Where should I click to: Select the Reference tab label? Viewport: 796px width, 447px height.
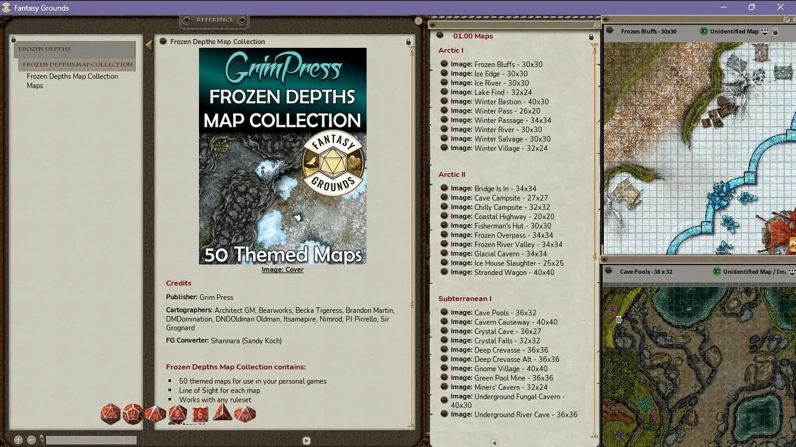(215, 20)
